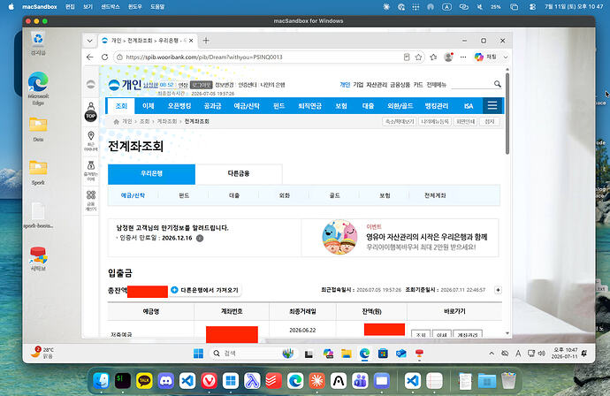Open the Copilot 채팅 button
This screenshot has width=610, height=396.
pyautogui.click(x=485, y=57)
